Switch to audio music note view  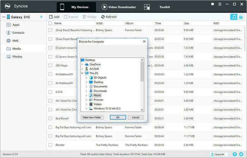(234, 17)
